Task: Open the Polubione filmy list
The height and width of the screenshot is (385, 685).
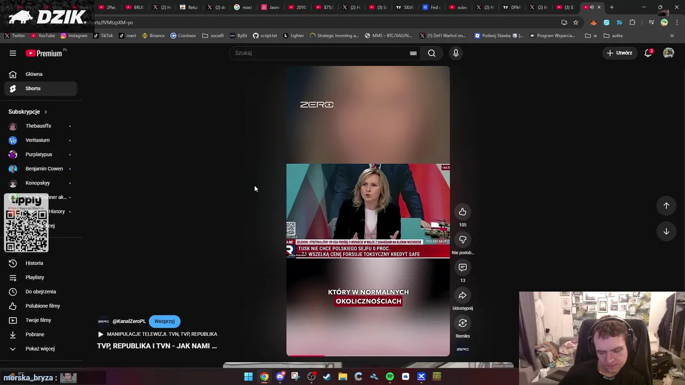Action: point(41,306)
